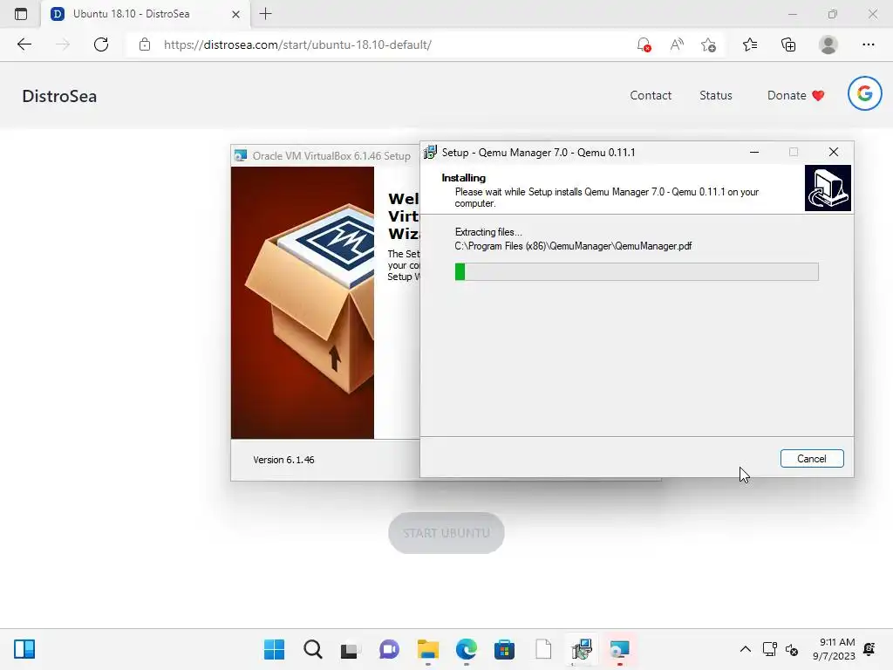Toggle Read aloud in address bar

click(x=677, y=44)
